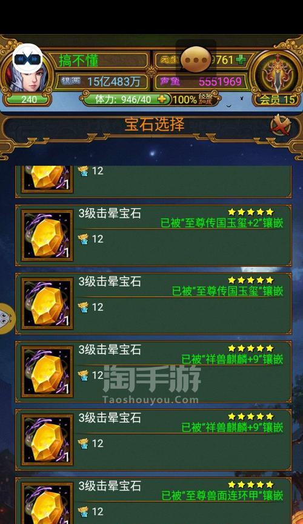This screenshot has width=303, height=524.
Task: Select gem embedded in 至尊兽面连环甲
Action: click(x=153, y=500)
